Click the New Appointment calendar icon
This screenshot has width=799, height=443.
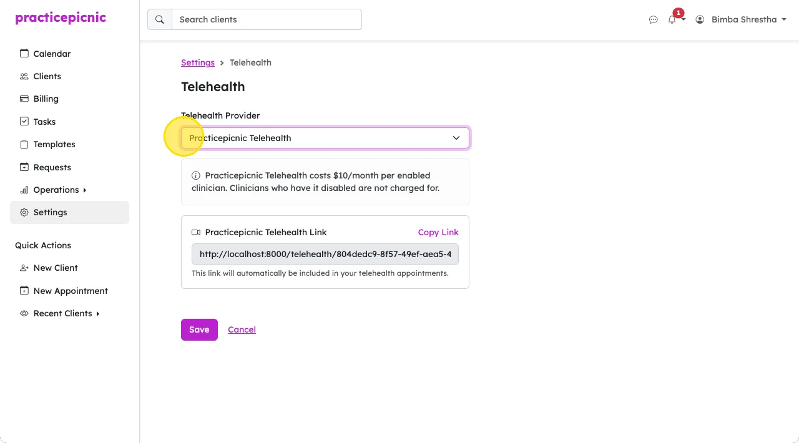click(x=24, y=291)
